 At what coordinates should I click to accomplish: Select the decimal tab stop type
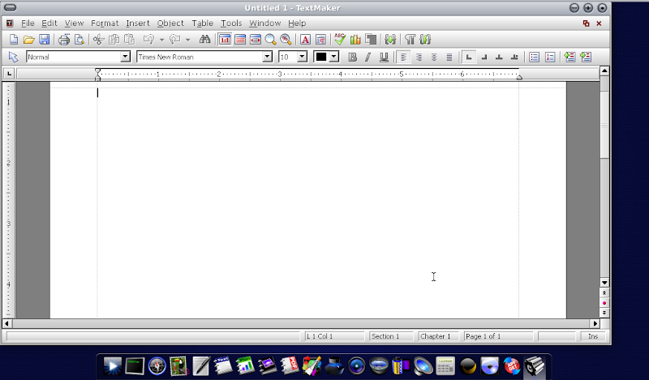[x=514, y=57]
